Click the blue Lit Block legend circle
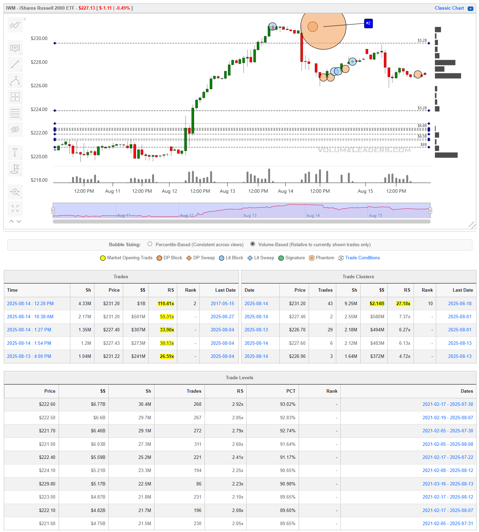This screenshot has height=532, width=479. pyautogui.click(x=222, y=258)
